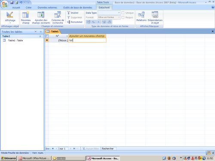This screenshot has height=161, width=215.
Task: Click the Insérer button
Action: [73, 13]
